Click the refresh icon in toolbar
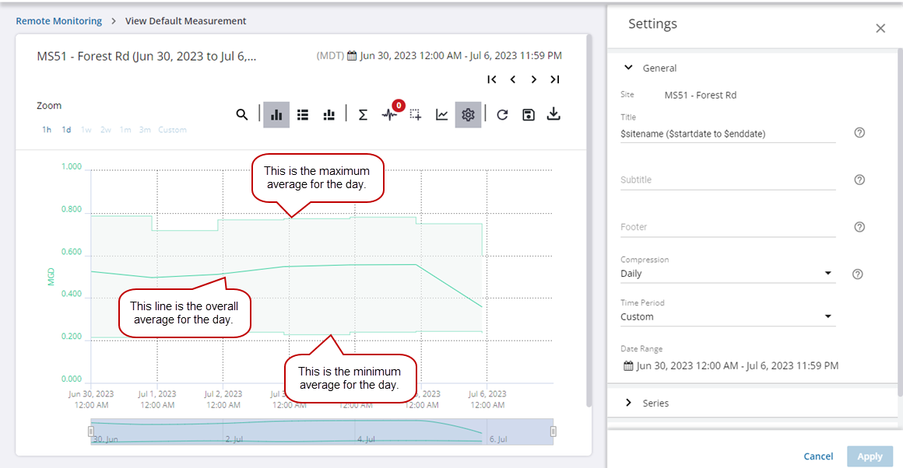The height and width of the screenshot is (468, 903). coord(502,114)
